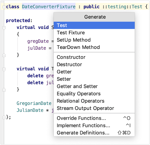The height and width of the screenshot is (145, 150).
Task: Generate a Destructor
Action: pos(94,64)
